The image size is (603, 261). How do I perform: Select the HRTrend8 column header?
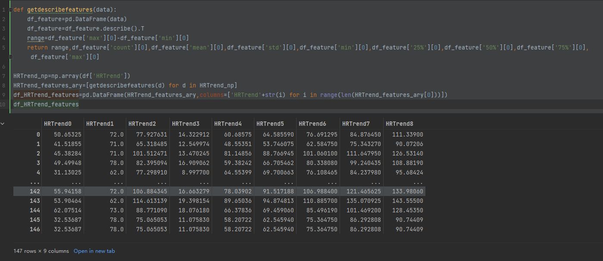[x=400, y=124]
